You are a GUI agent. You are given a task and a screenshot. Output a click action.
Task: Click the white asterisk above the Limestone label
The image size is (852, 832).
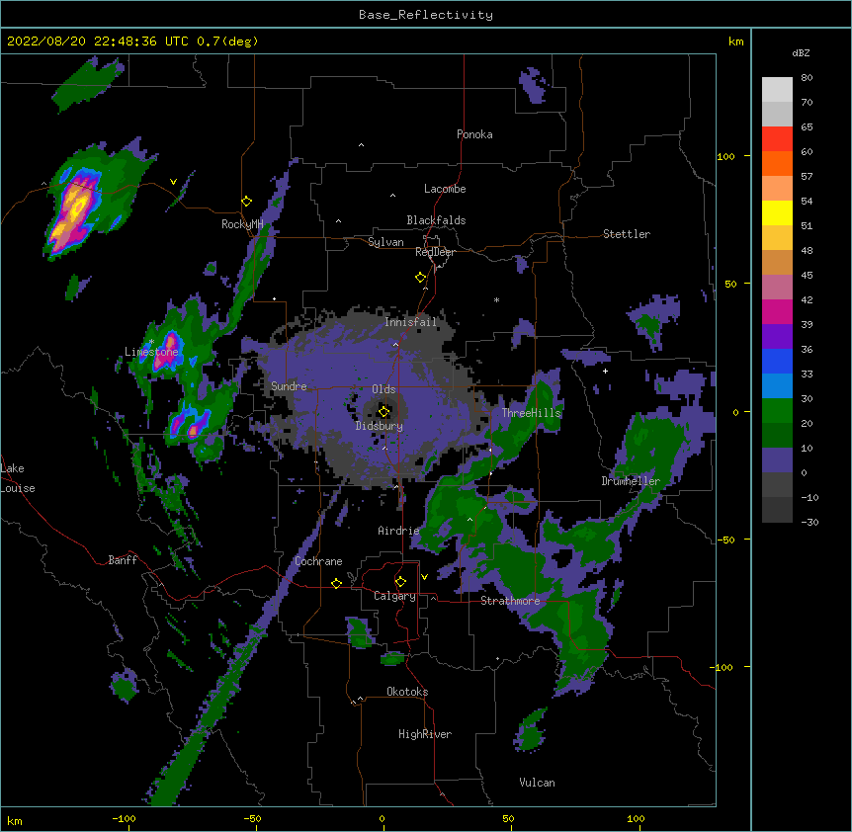click(152, 342)
